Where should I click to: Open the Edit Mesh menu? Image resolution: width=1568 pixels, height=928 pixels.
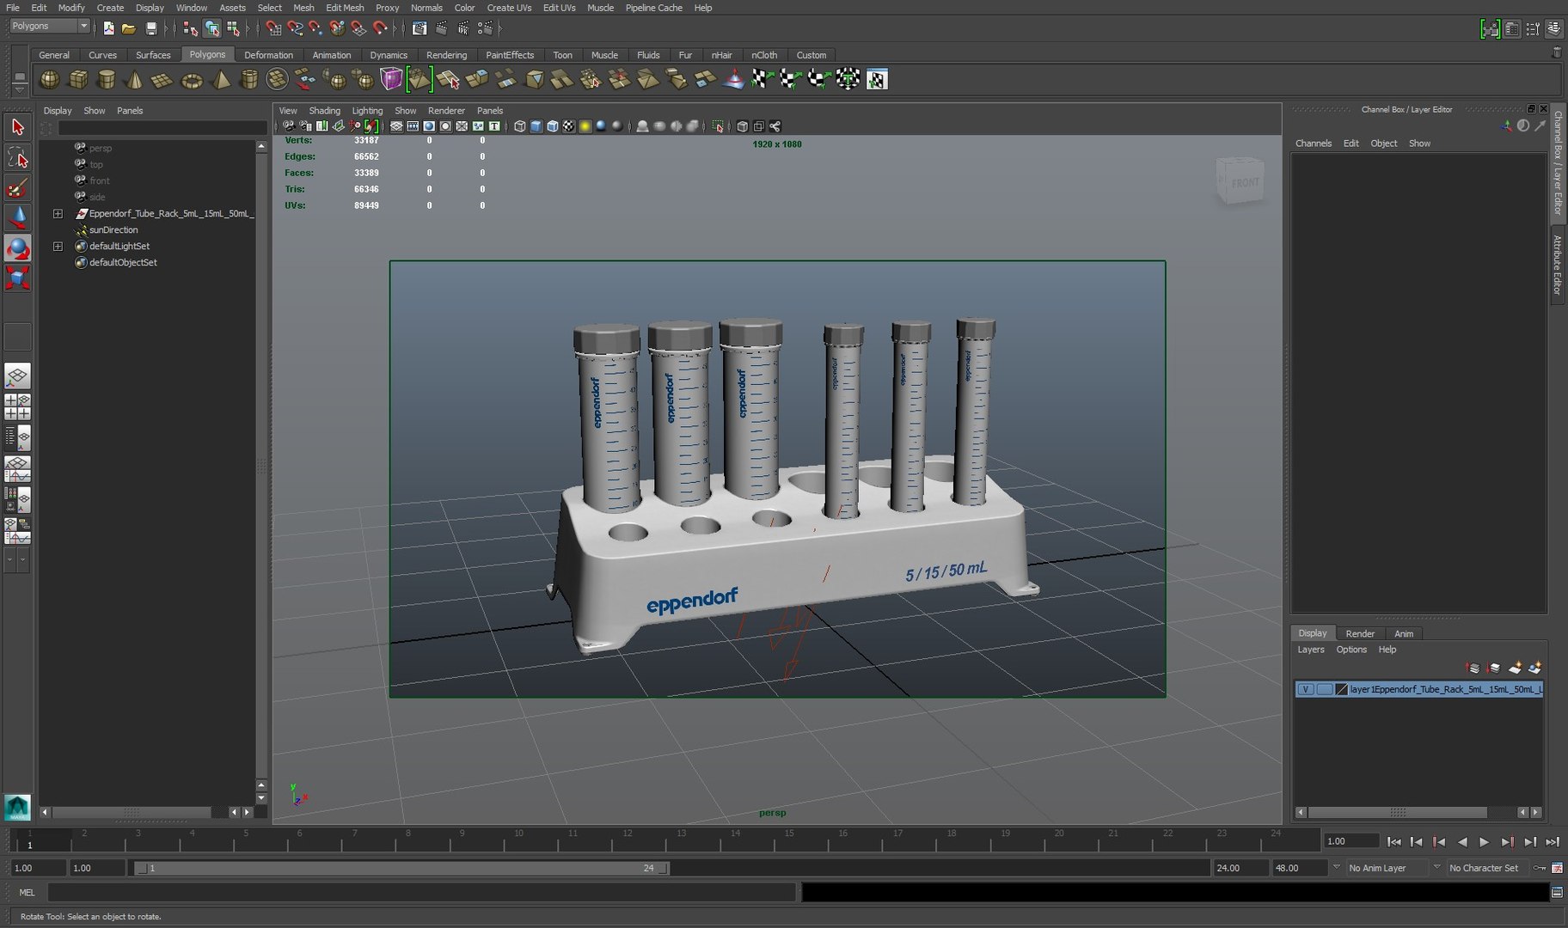pos(345,8)
